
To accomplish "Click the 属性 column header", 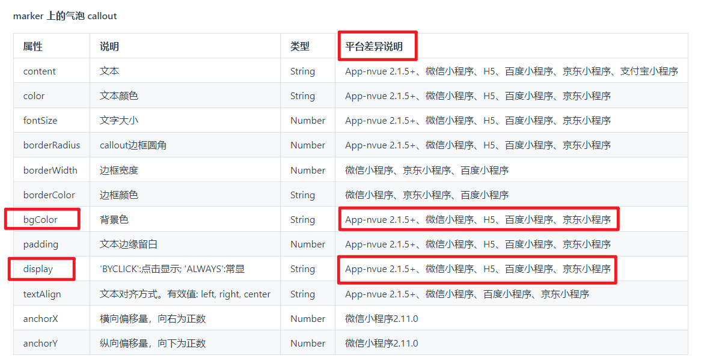I will point(33,46).
